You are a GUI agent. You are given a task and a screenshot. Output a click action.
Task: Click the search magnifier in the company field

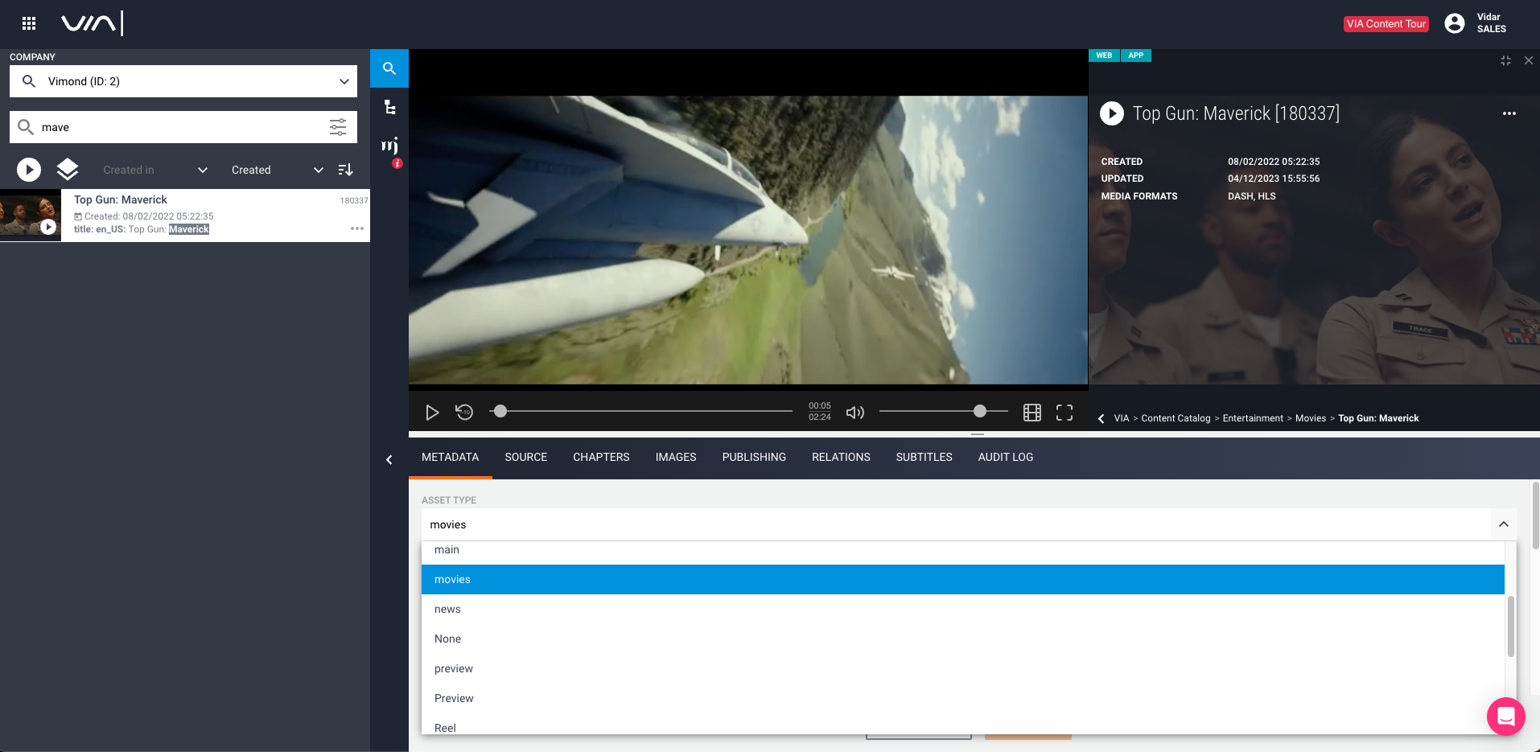(x=29, y=81)
